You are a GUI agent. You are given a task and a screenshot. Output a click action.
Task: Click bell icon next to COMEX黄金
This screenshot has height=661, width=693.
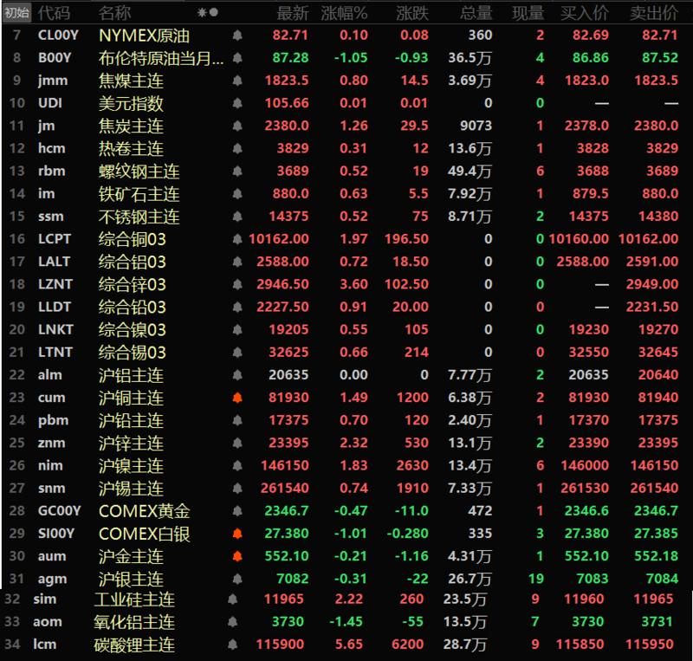(237, 510)
